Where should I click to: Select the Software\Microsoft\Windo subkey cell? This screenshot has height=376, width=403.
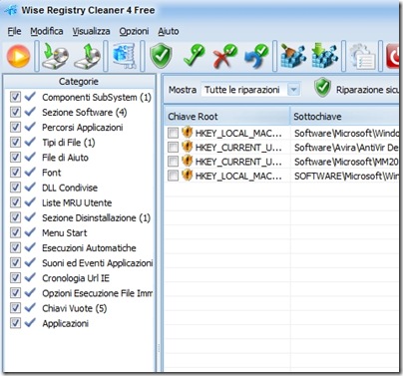pos(346,133)
